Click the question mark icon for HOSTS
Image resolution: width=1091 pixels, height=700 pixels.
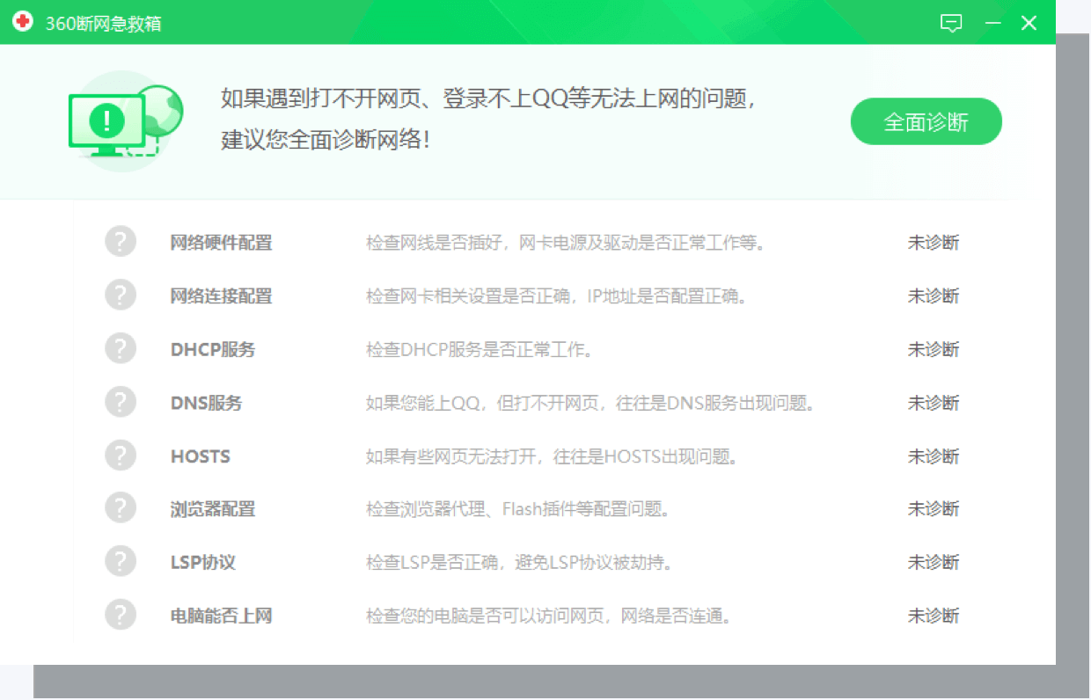click(x=121, y=456)
